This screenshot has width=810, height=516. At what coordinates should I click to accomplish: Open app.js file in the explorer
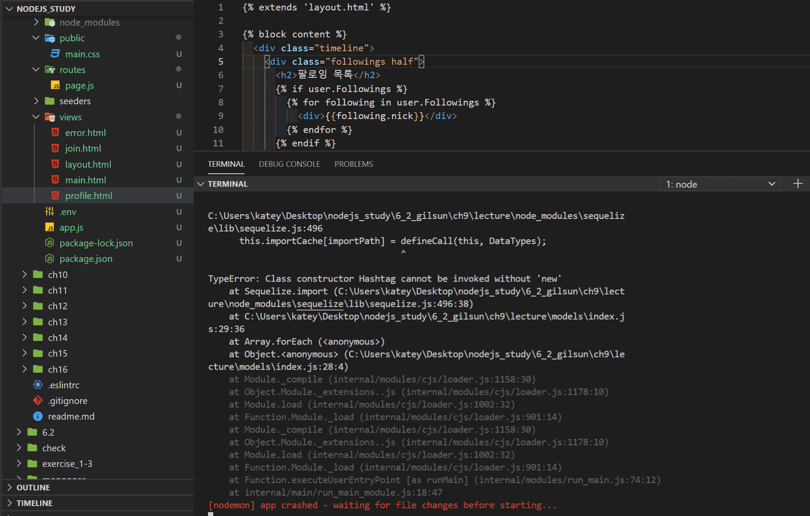(x=71, y=227)
